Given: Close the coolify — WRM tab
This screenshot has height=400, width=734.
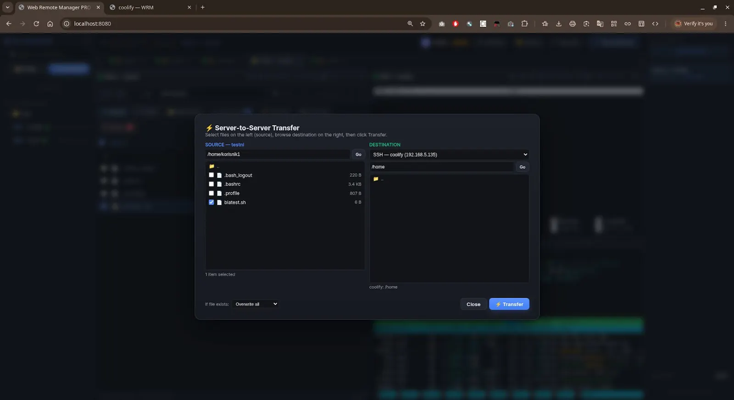Looking at the screenshot, I should [189, 7].
